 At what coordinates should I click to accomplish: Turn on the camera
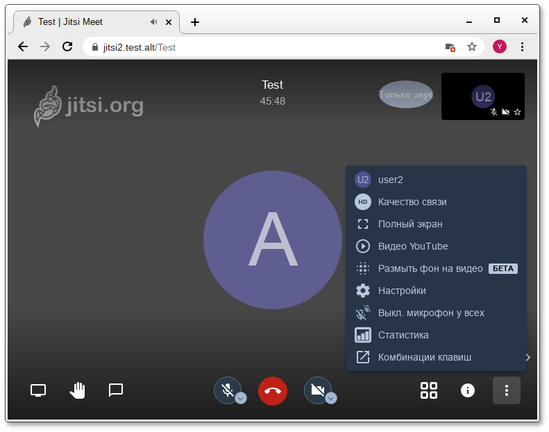coord(318,390)
